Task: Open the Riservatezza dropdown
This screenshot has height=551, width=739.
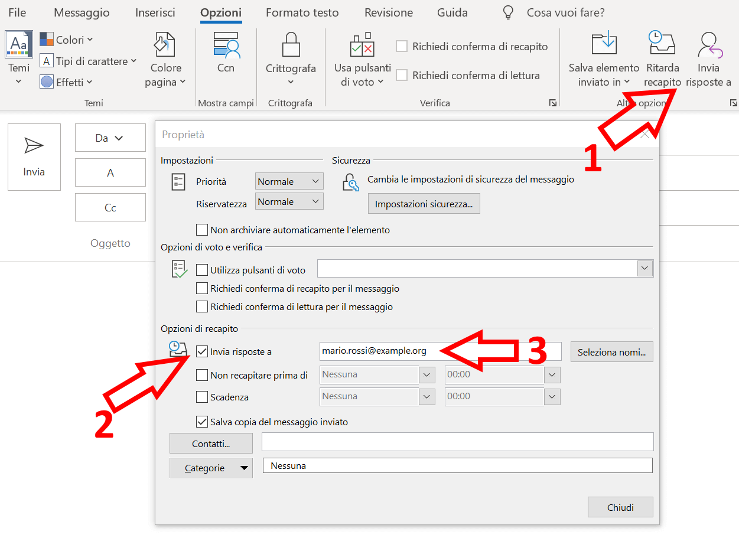Action: point(289,201)
